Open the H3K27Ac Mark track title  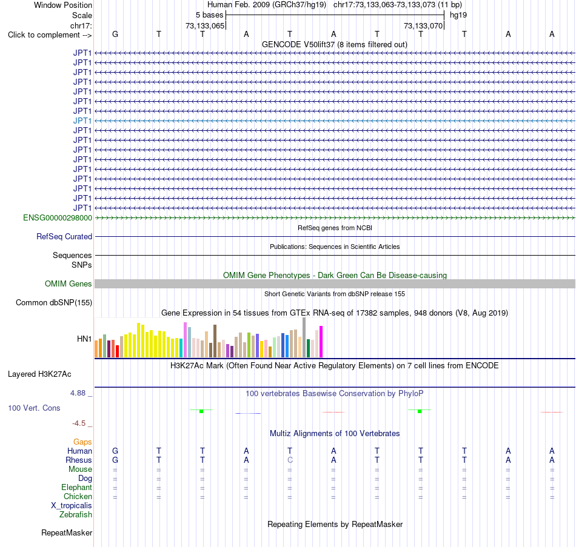pyautogui.click(x=334, y=366)
